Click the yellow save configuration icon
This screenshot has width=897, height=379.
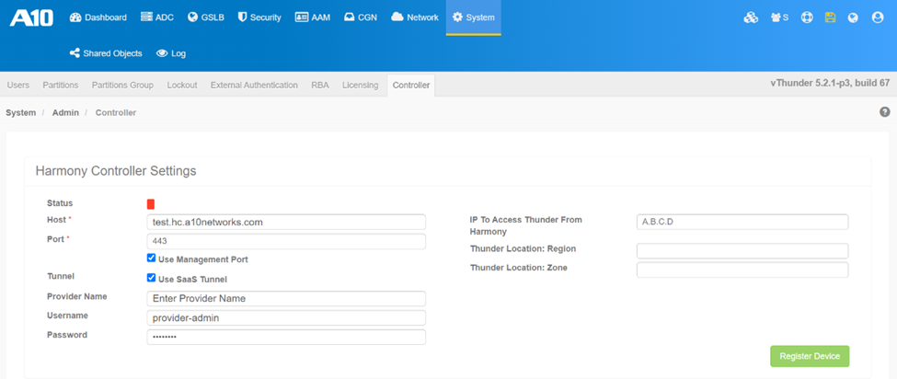[830, 17]
